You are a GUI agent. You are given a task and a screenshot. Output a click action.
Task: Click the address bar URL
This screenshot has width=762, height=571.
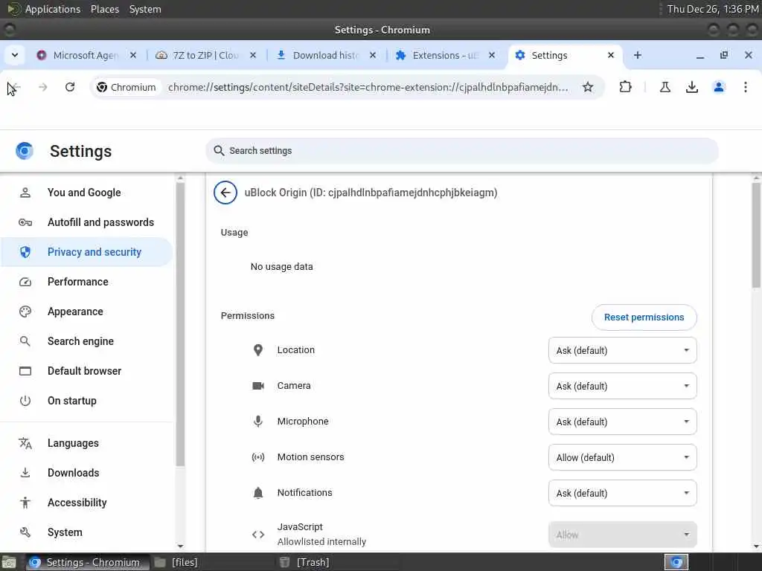368,88
